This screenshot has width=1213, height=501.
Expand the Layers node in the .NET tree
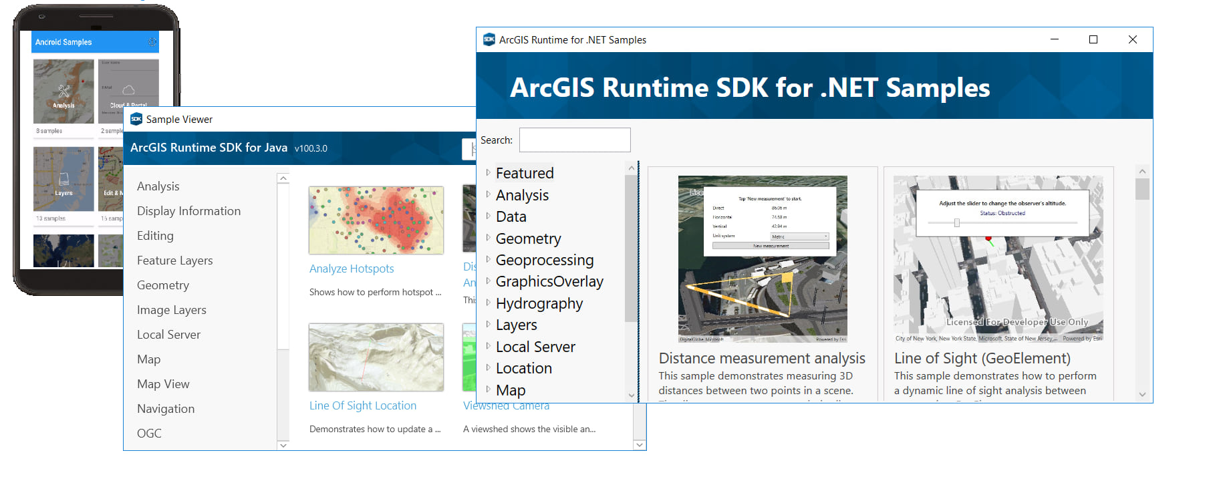pos(488,324)
